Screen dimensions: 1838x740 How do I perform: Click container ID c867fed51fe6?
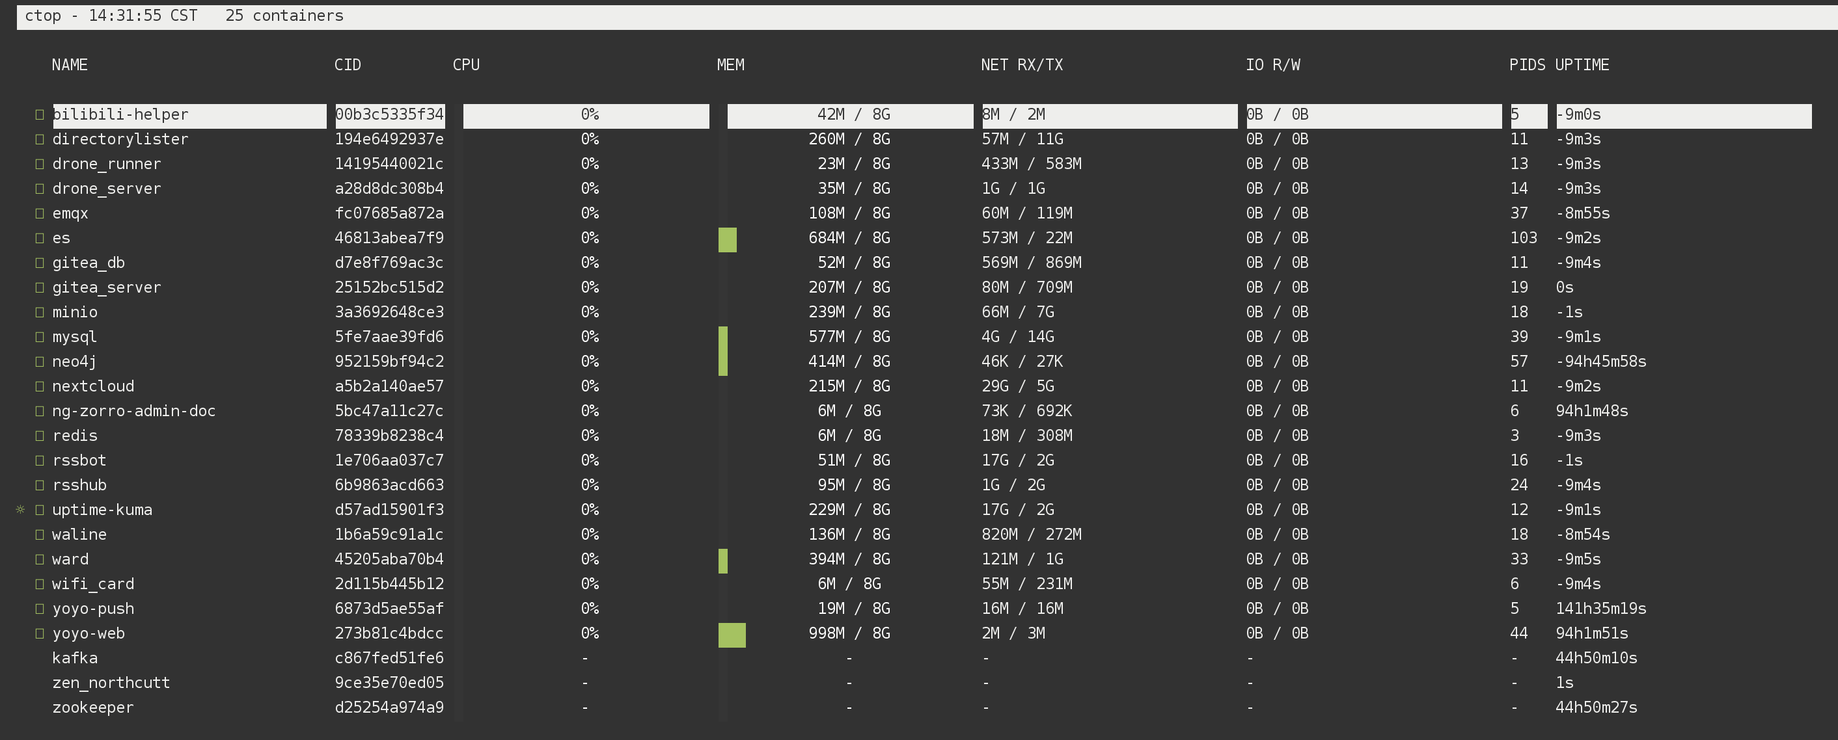tap(390, 658)
